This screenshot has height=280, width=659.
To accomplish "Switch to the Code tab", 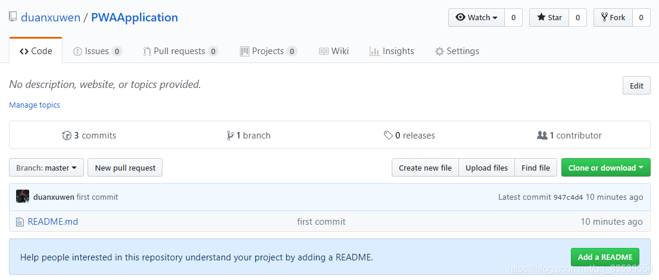I will 36,51.
